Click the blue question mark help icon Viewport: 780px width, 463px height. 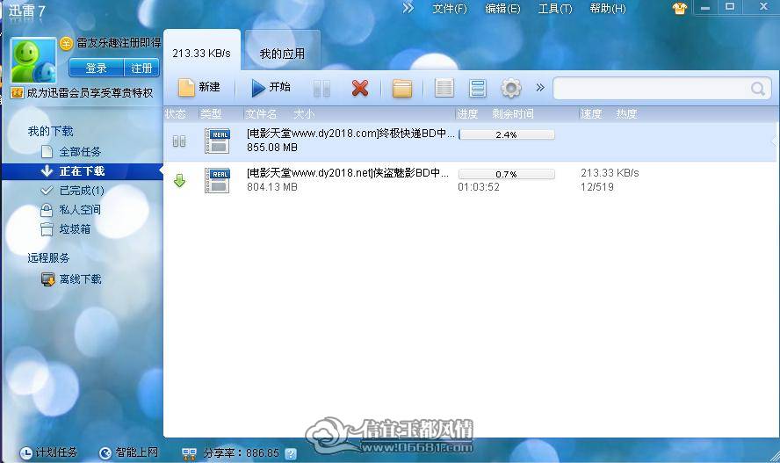(x=291, y=453)
